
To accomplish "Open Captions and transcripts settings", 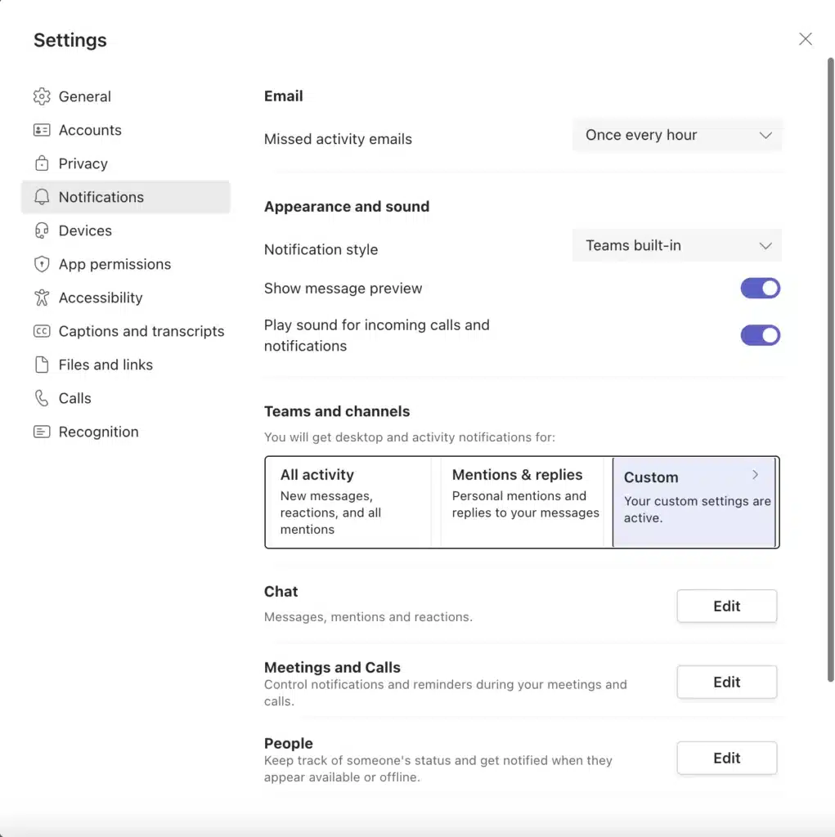I will pos(126,331).
